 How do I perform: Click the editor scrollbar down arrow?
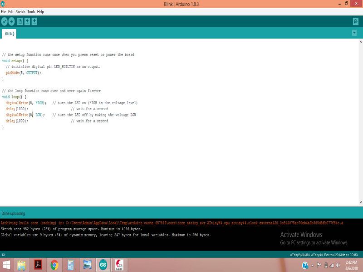(360, 202)
